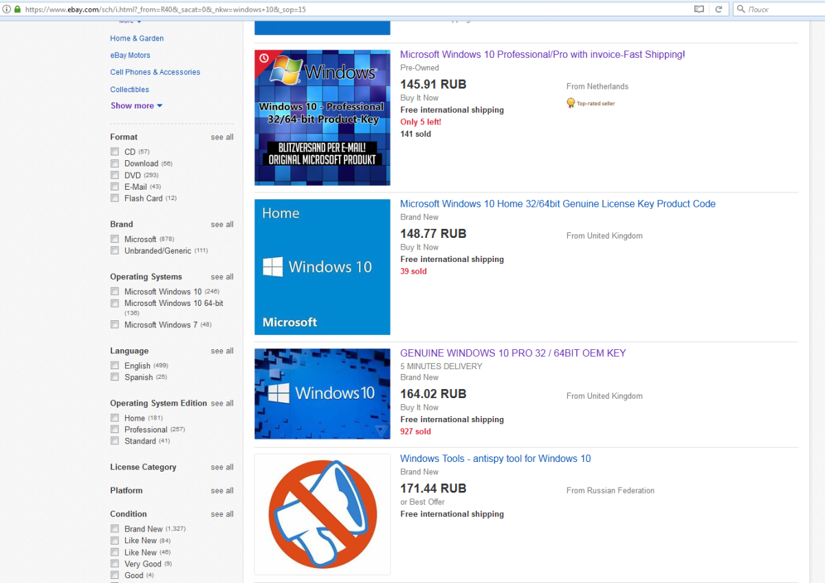Enable the Microsoft brand filter
The image size is (825, 583).
(115, 239)
